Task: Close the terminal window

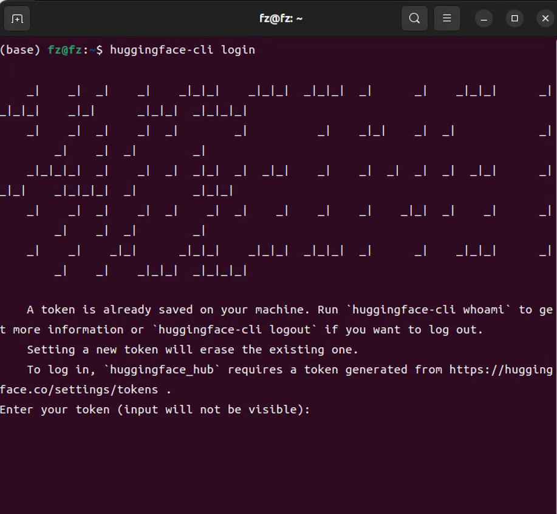Action: pyautogui.click(x=545, y=18)
